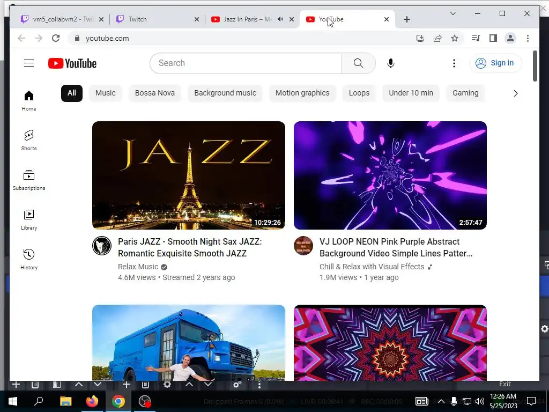Open a new browser tab
This screenshot has width=549, height=412.
pos(406,19)
